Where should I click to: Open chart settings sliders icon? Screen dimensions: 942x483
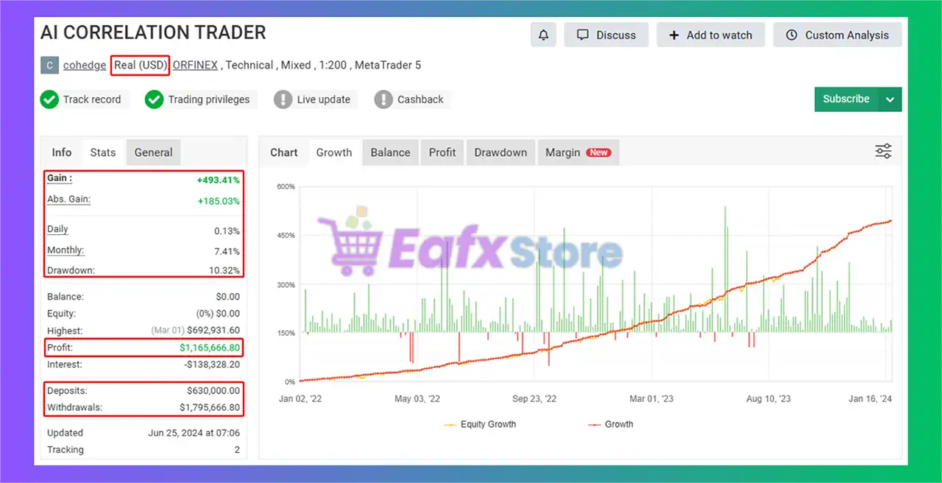click(x=883, y=152)
